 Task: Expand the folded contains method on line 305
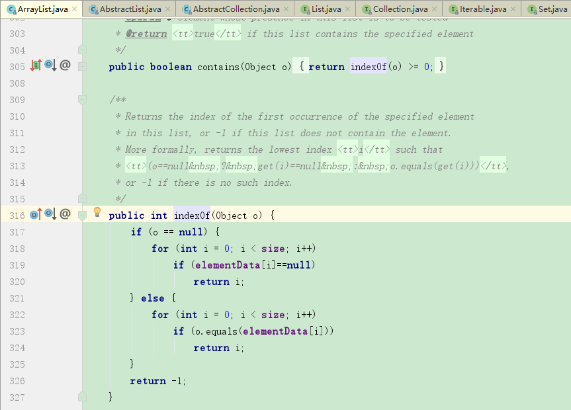coord(82,67)
